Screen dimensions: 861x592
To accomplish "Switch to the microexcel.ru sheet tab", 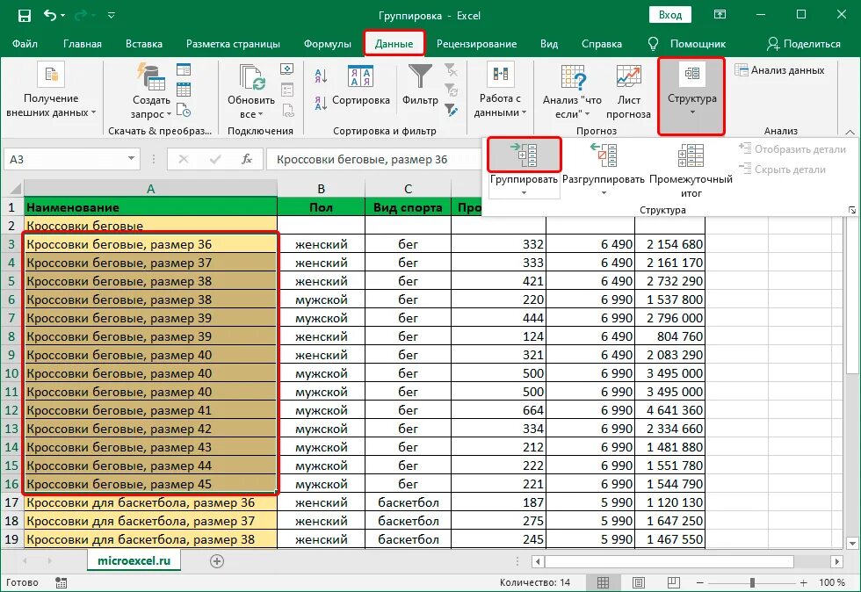I will [134, 560].
